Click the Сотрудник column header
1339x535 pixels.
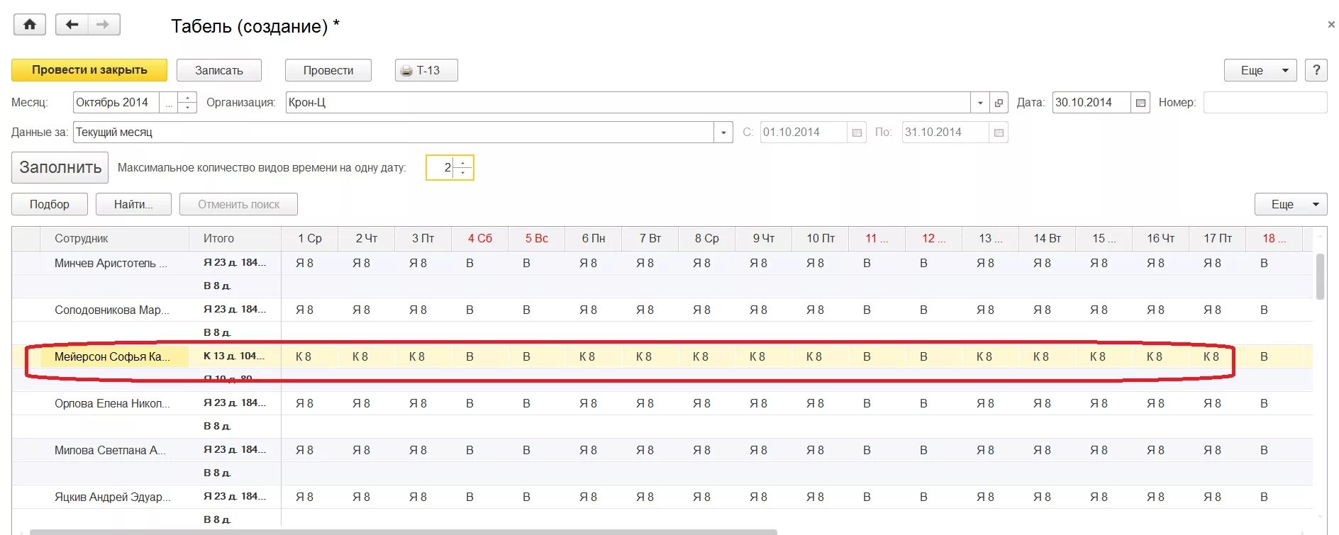pyautogui.click(x=114, y=239)
